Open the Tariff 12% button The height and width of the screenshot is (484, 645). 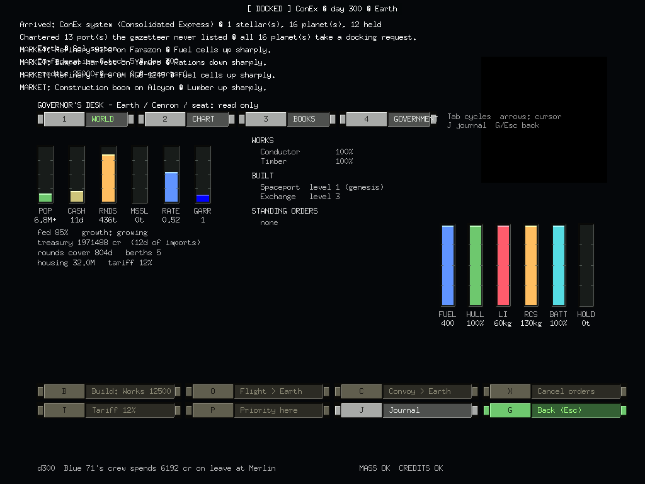[109, 410]
